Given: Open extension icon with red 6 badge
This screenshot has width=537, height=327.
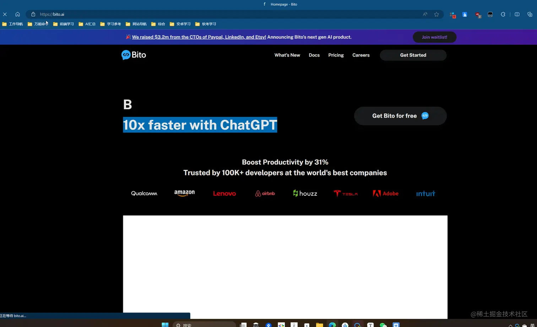Looking at the screenshot, I should click(x=452, y=15).
